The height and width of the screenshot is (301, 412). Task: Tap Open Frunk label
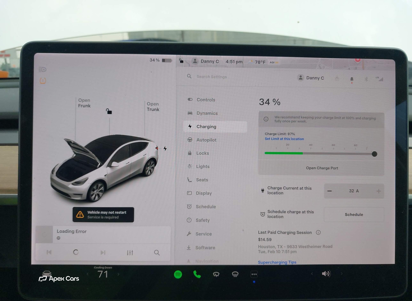(84, 103)
